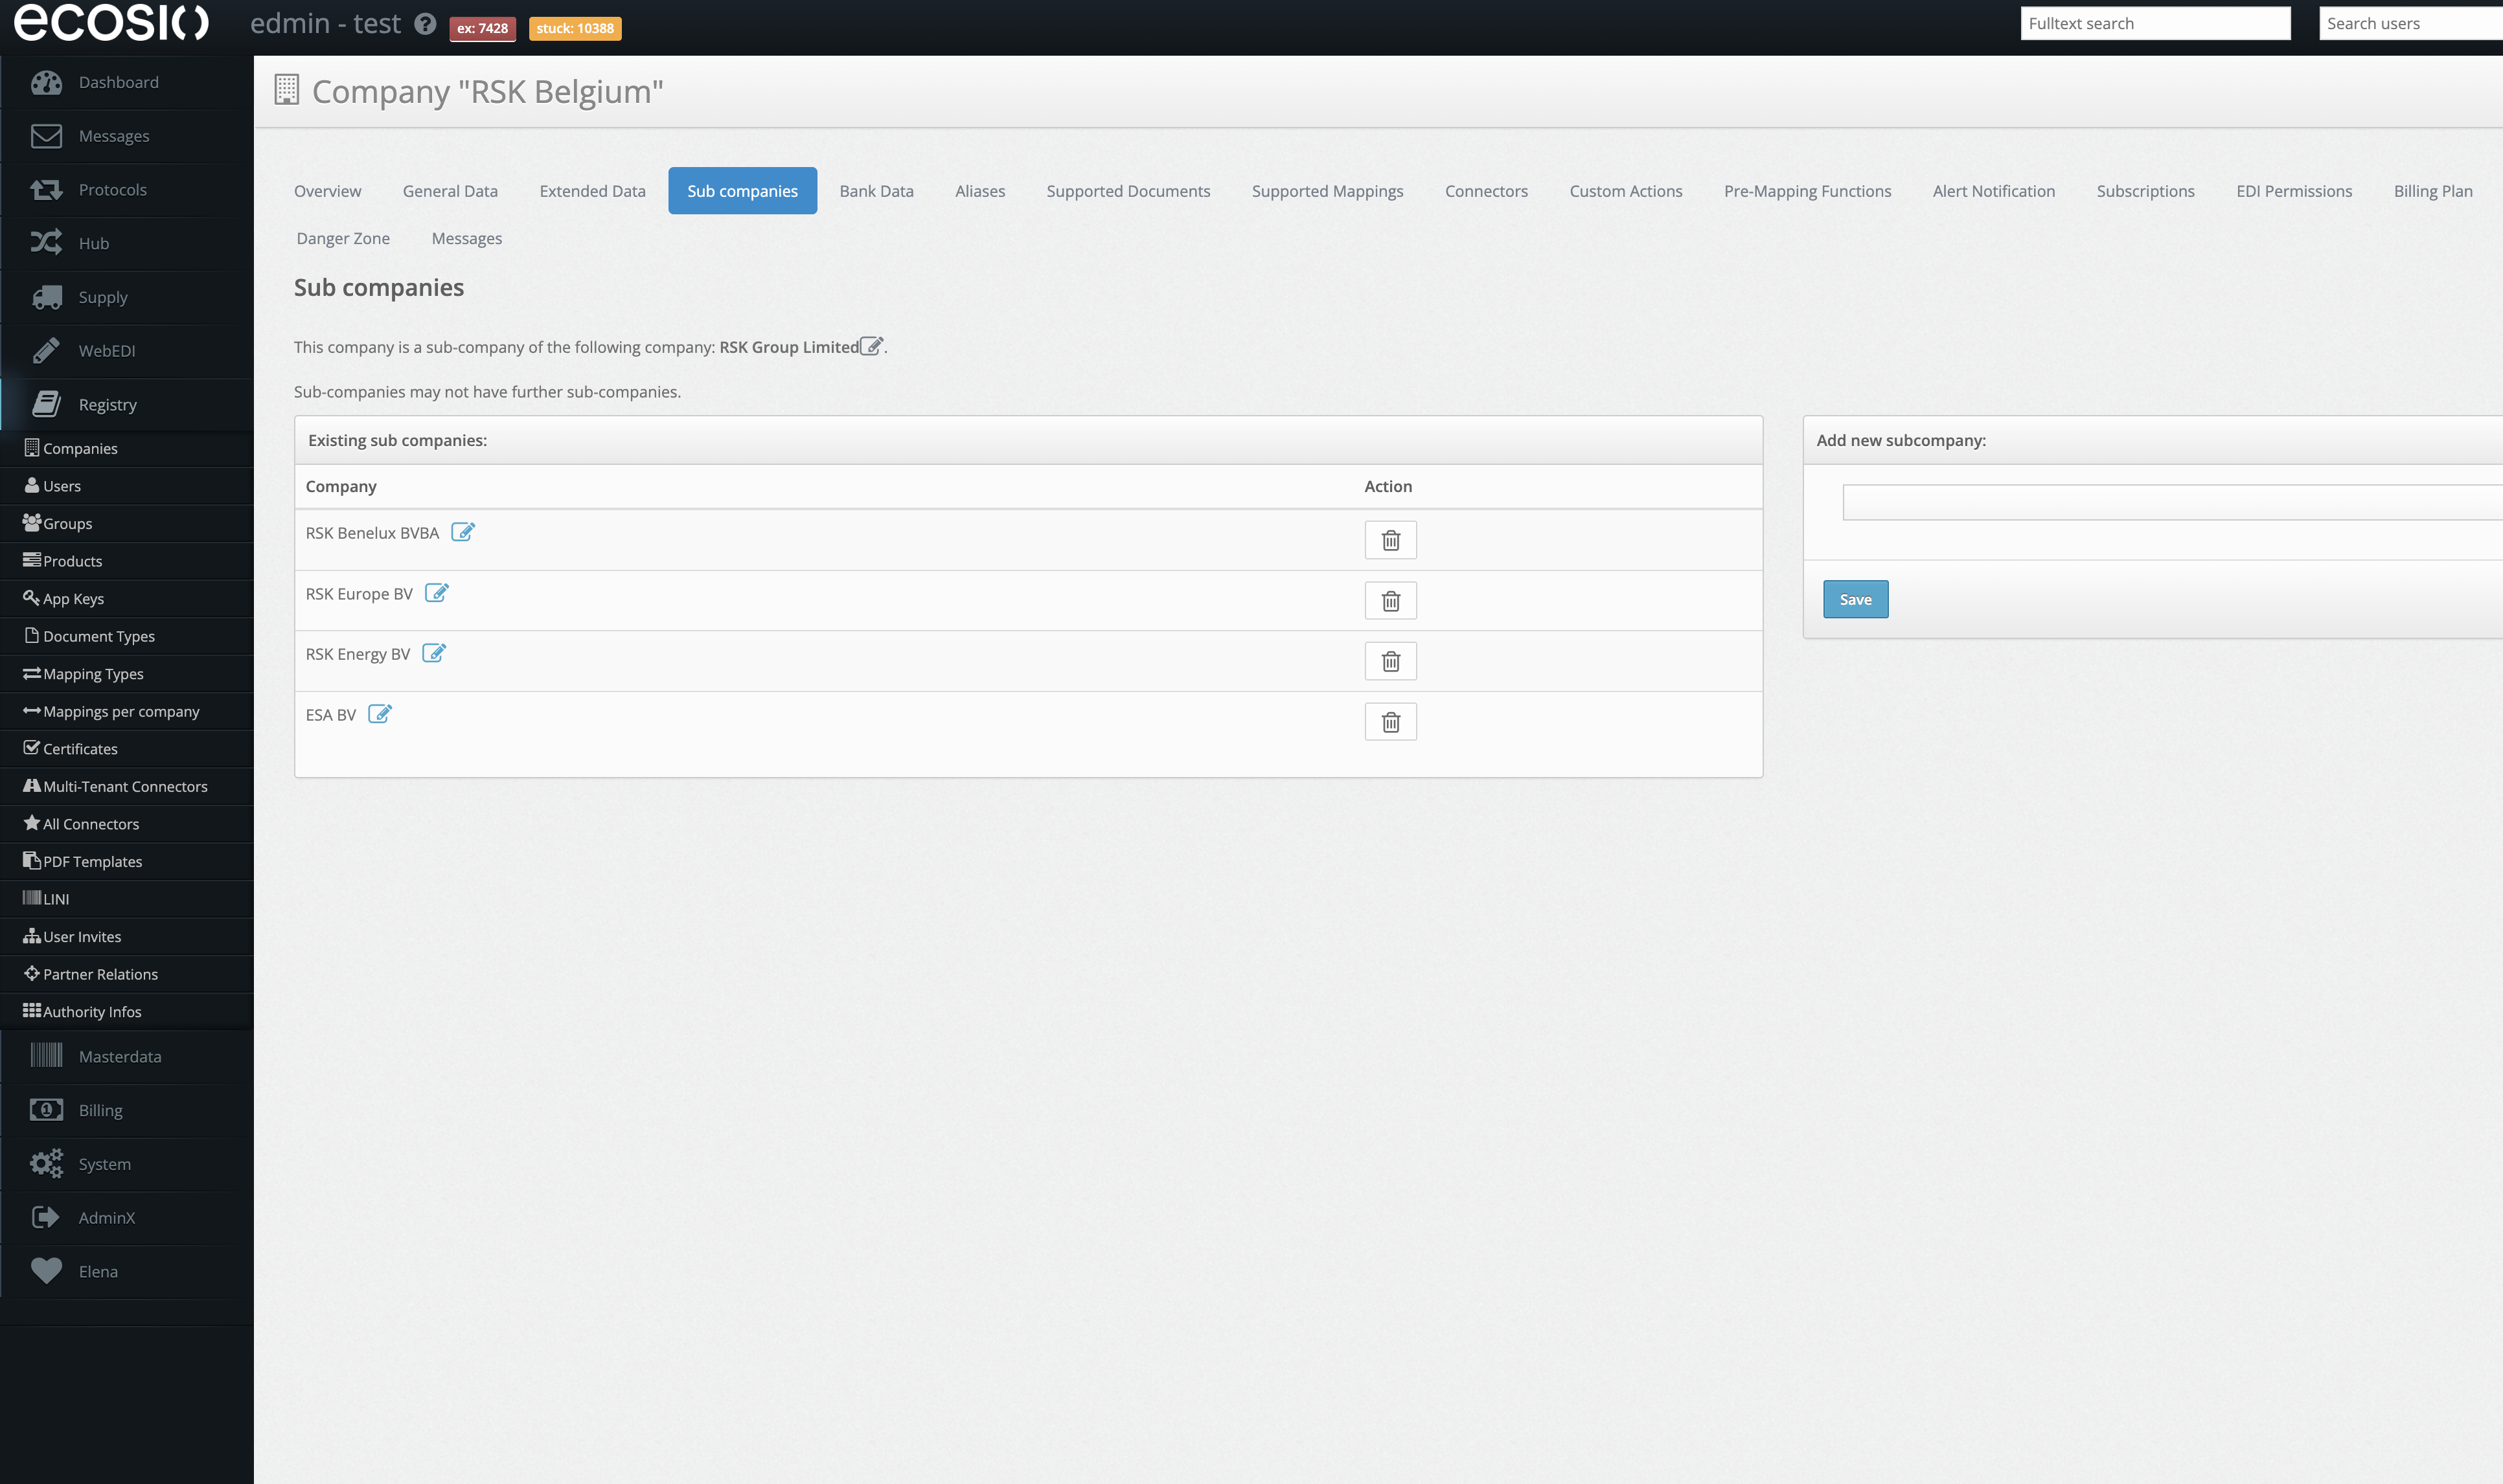Delete RSK Europe BV with trash icon
The width and height of the screenshot is (2503, 1484).
[x=1391, y=601]
